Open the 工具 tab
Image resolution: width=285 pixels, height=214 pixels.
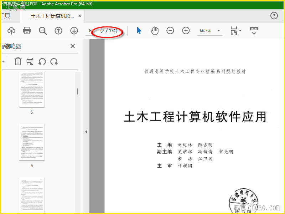point(6,16)
